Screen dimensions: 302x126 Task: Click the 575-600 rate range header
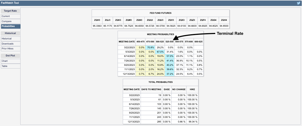pos(189,42)
